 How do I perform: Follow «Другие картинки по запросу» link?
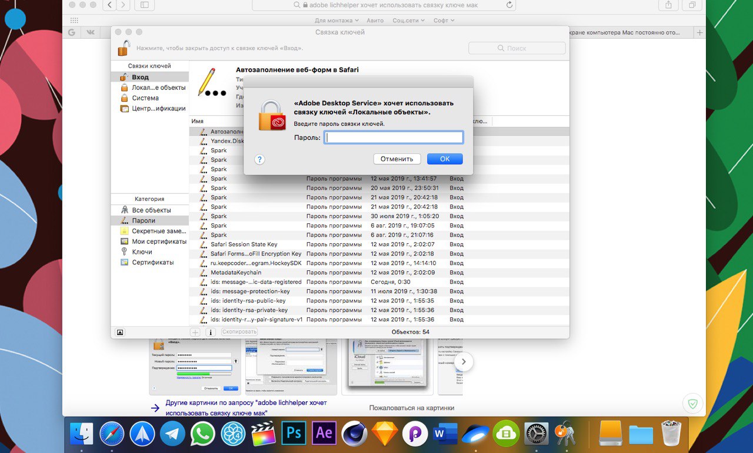[246, 408]
